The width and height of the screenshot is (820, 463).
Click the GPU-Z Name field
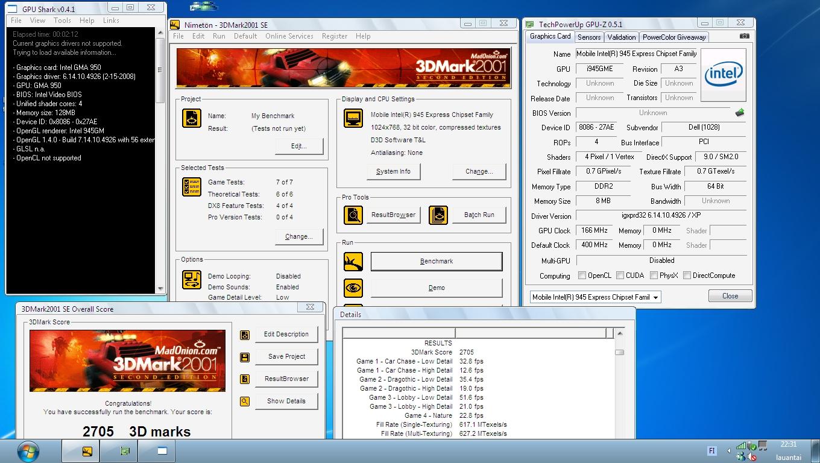(636, 54)
